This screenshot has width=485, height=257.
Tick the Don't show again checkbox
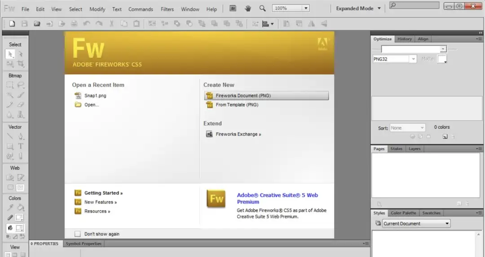point(77,234)
